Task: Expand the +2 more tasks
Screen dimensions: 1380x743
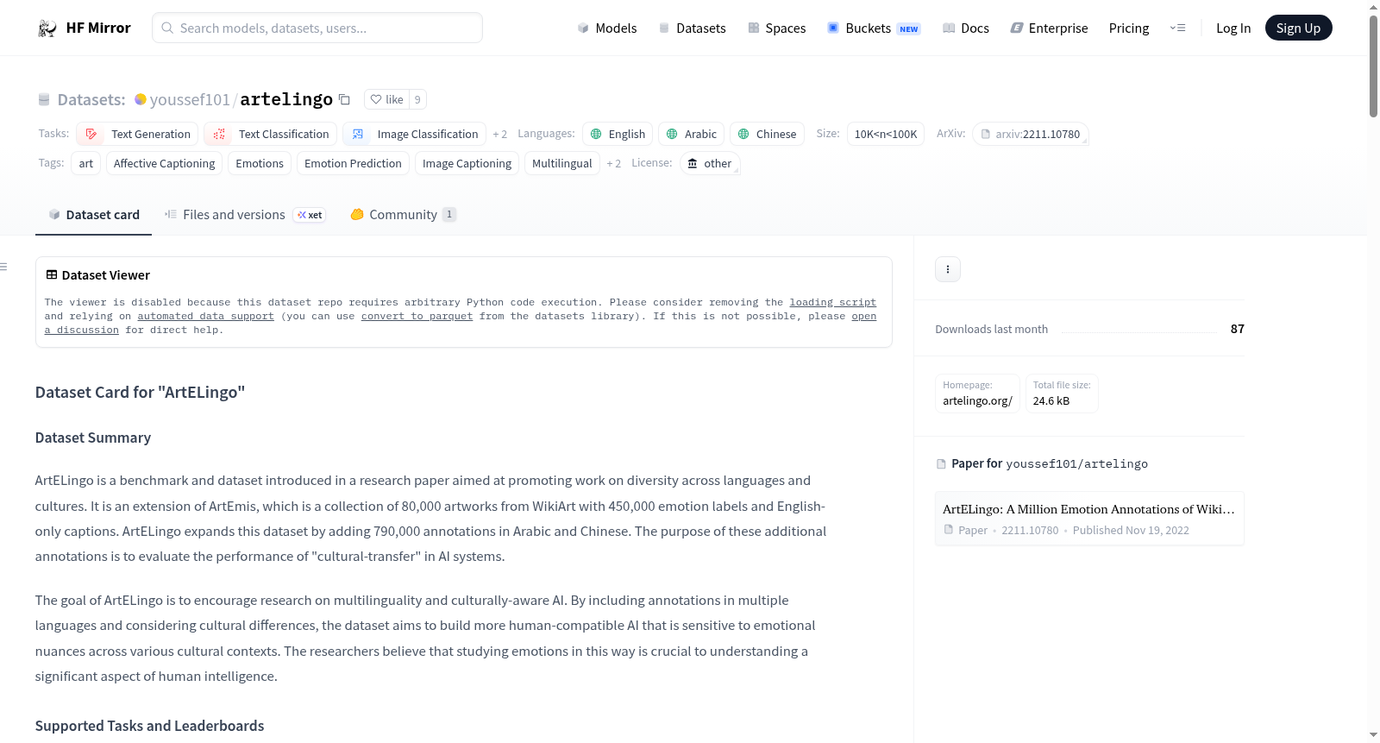Action: pos(500,134)
